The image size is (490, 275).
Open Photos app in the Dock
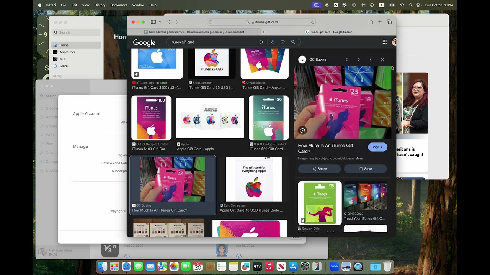(x=174, y=267)
